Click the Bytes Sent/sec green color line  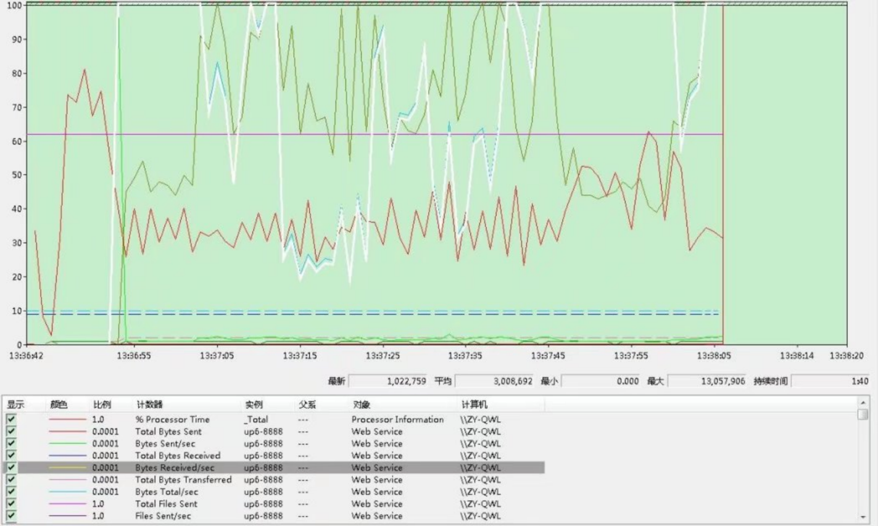pos(68,443)
